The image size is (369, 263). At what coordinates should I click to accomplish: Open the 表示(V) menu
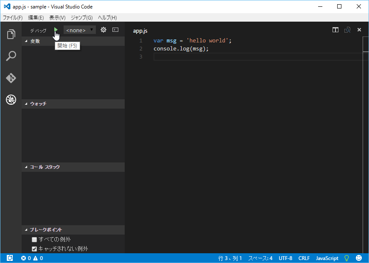point(57,17)
